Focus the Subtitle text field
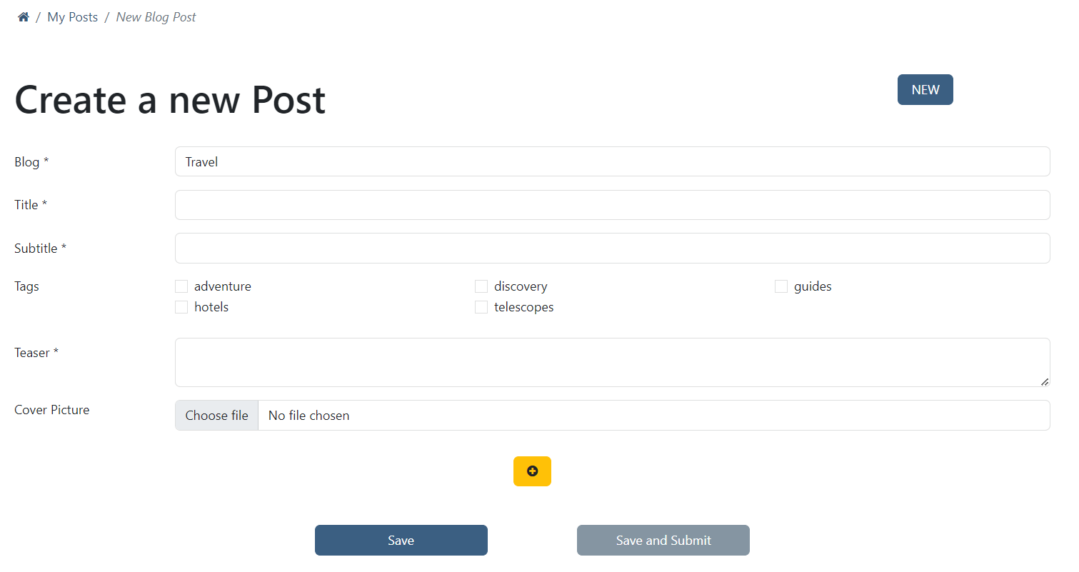Viewport: 1079px width, 572px height. 612,248
